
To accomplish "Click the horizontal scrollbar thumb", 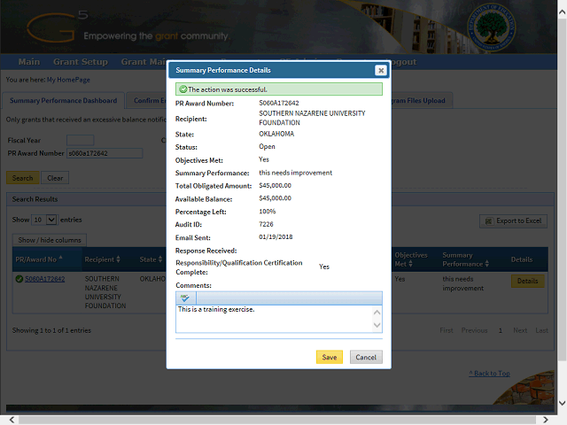I will click(x=277, y=420).
